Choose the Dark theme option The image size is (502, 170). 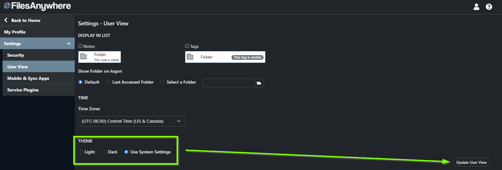click(104, 152)
